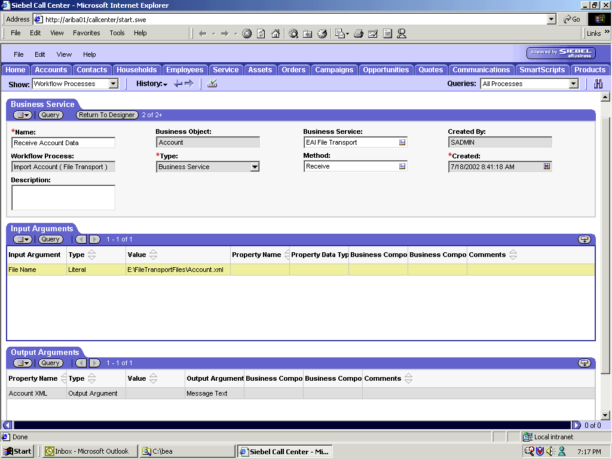Click the search center icon beside Queries
This screenshot has height=459, width=612.
point(598,84)
